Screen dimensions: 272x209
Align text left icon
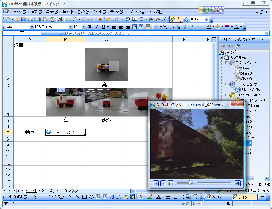(x=114, y=27)
